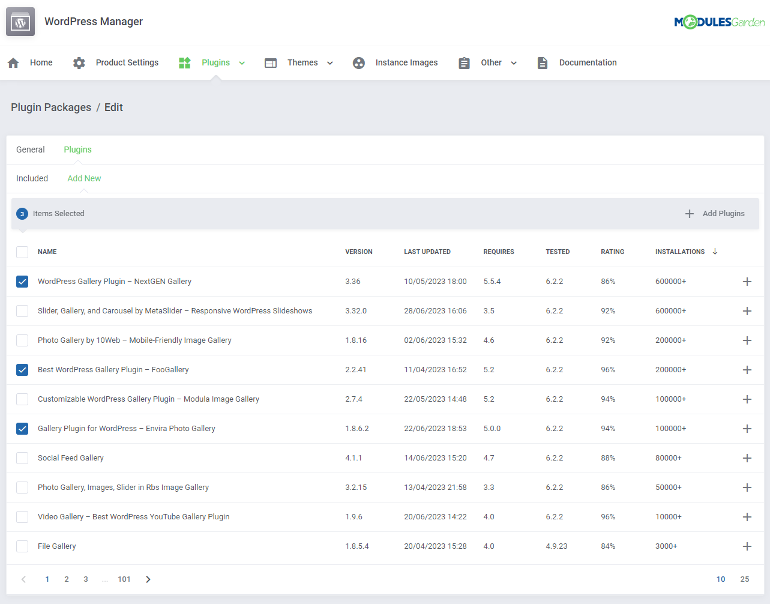This screenshot has width=770, height=604.
Task: Open Product Settings
Action: (x=127, y=62)
